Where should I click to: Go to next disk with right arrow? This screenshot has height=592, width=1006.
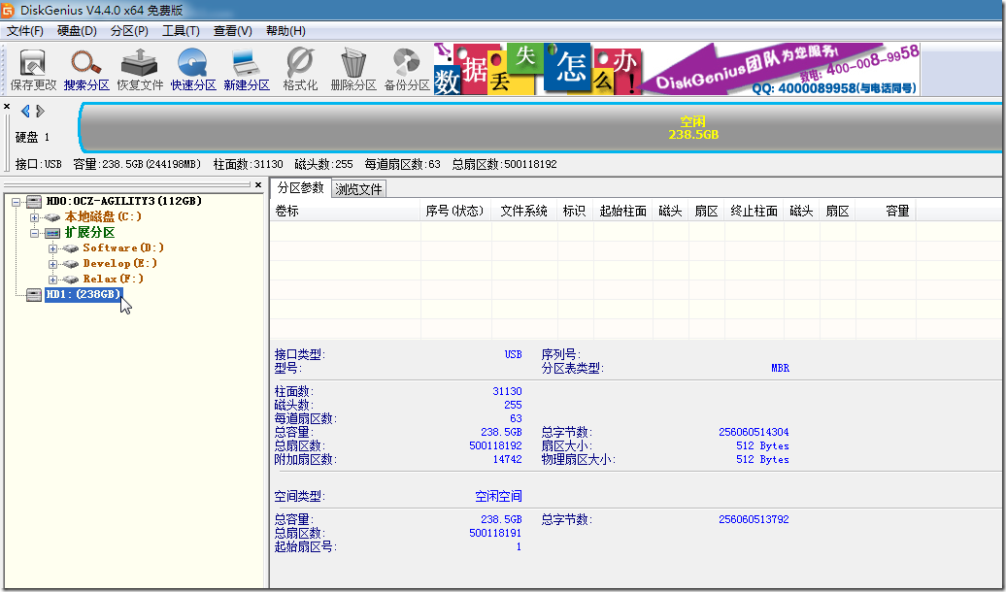[41, 112]
